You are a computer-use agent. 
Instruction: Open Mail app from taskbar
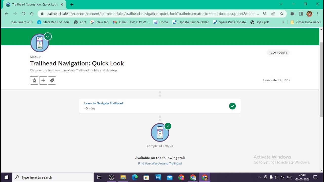(x=170, y=177)
